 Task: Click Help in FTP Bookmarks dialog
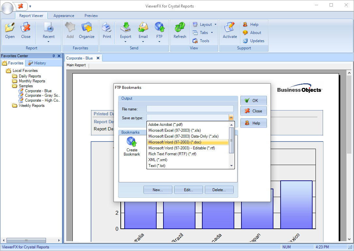(254, 123)
